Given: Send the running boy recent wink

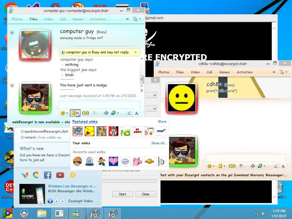Looking at the screenshot, I should (x=102, y=161).
